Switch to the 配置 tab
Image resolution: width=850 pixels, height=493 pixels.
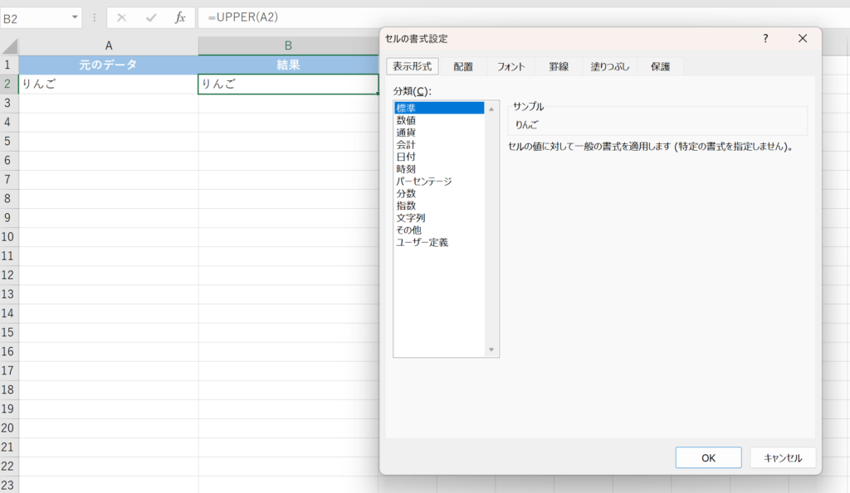click(463, 67)
